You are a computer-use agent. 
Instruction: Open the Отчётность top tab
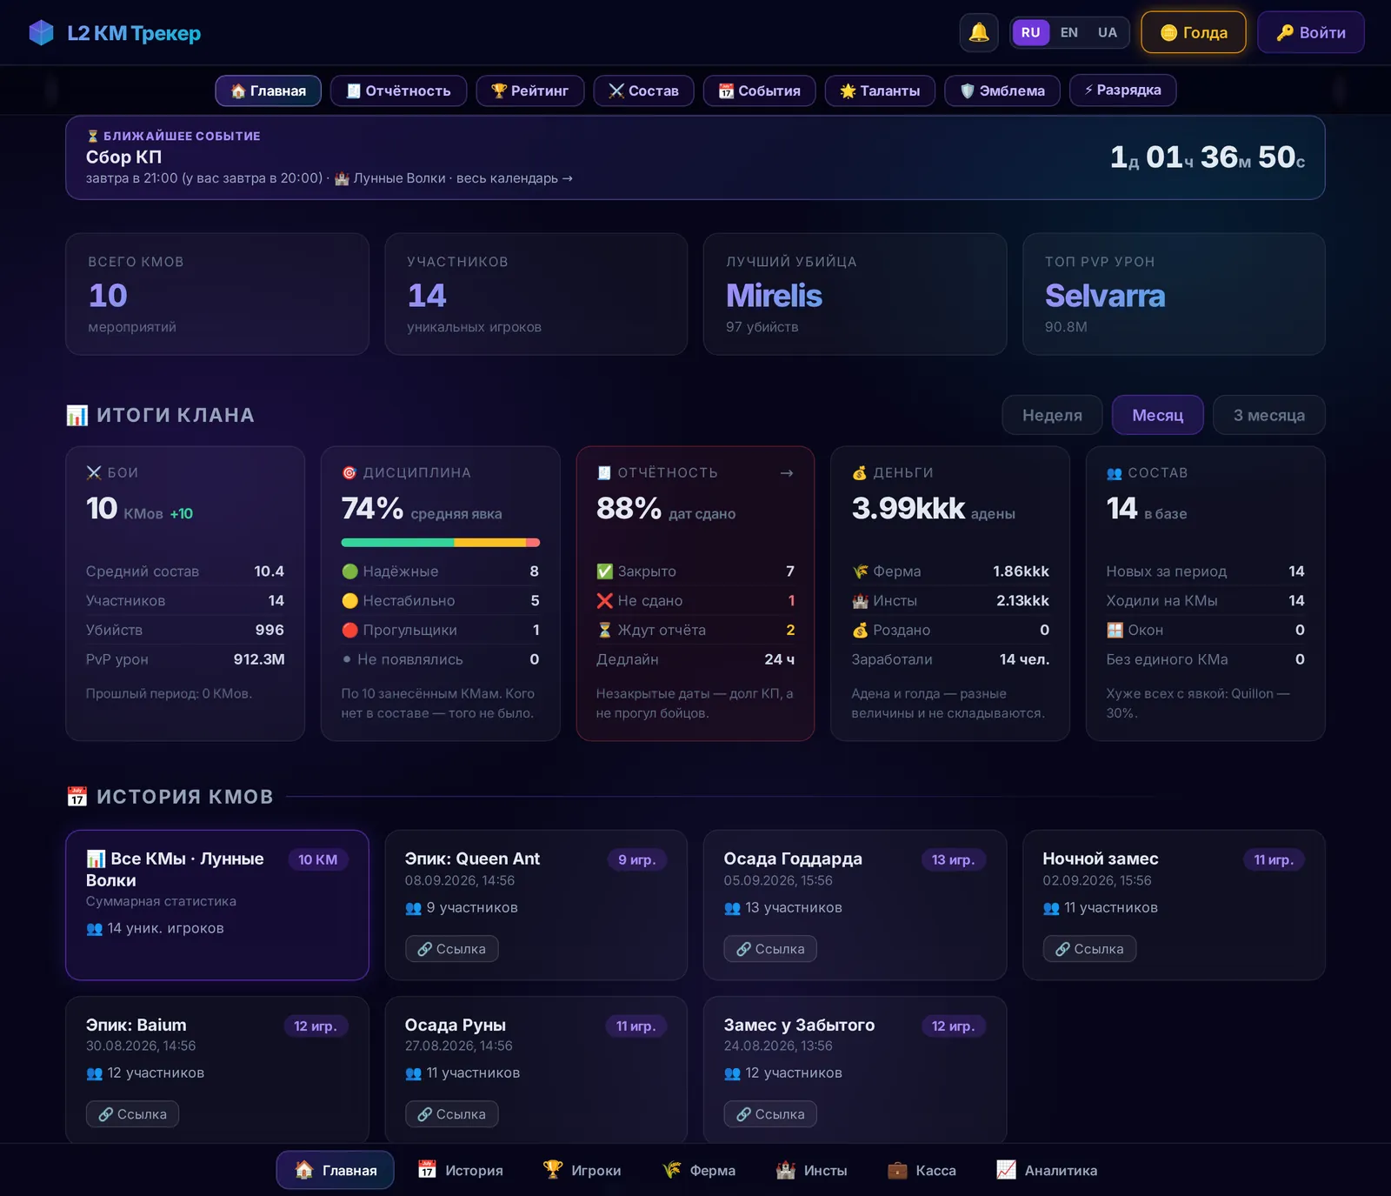pyautogui.click(x=398, y=90)
